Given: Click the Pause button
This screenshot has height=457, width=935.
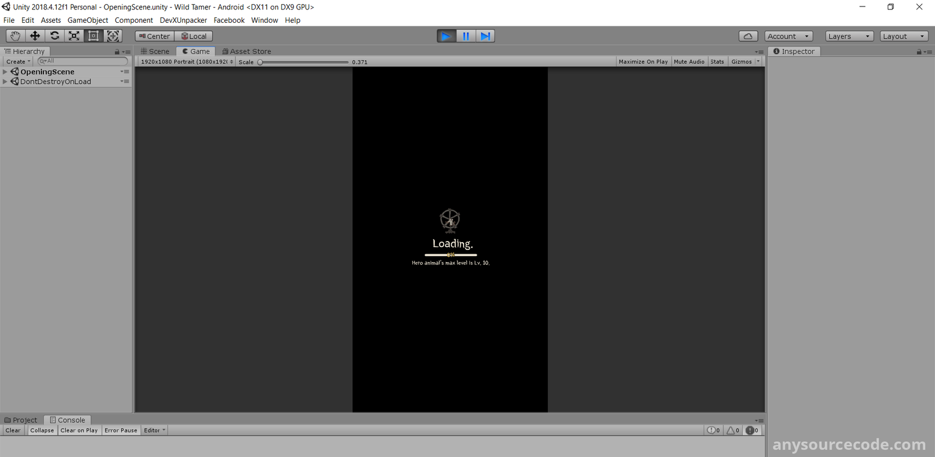Looking at the screenshot, I should pos(466,36).
